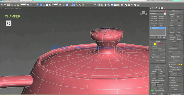This screenshot has width=184, height=95.
Task: Toggle the Percent Snap icon
Action: click(x=77, y=5)
